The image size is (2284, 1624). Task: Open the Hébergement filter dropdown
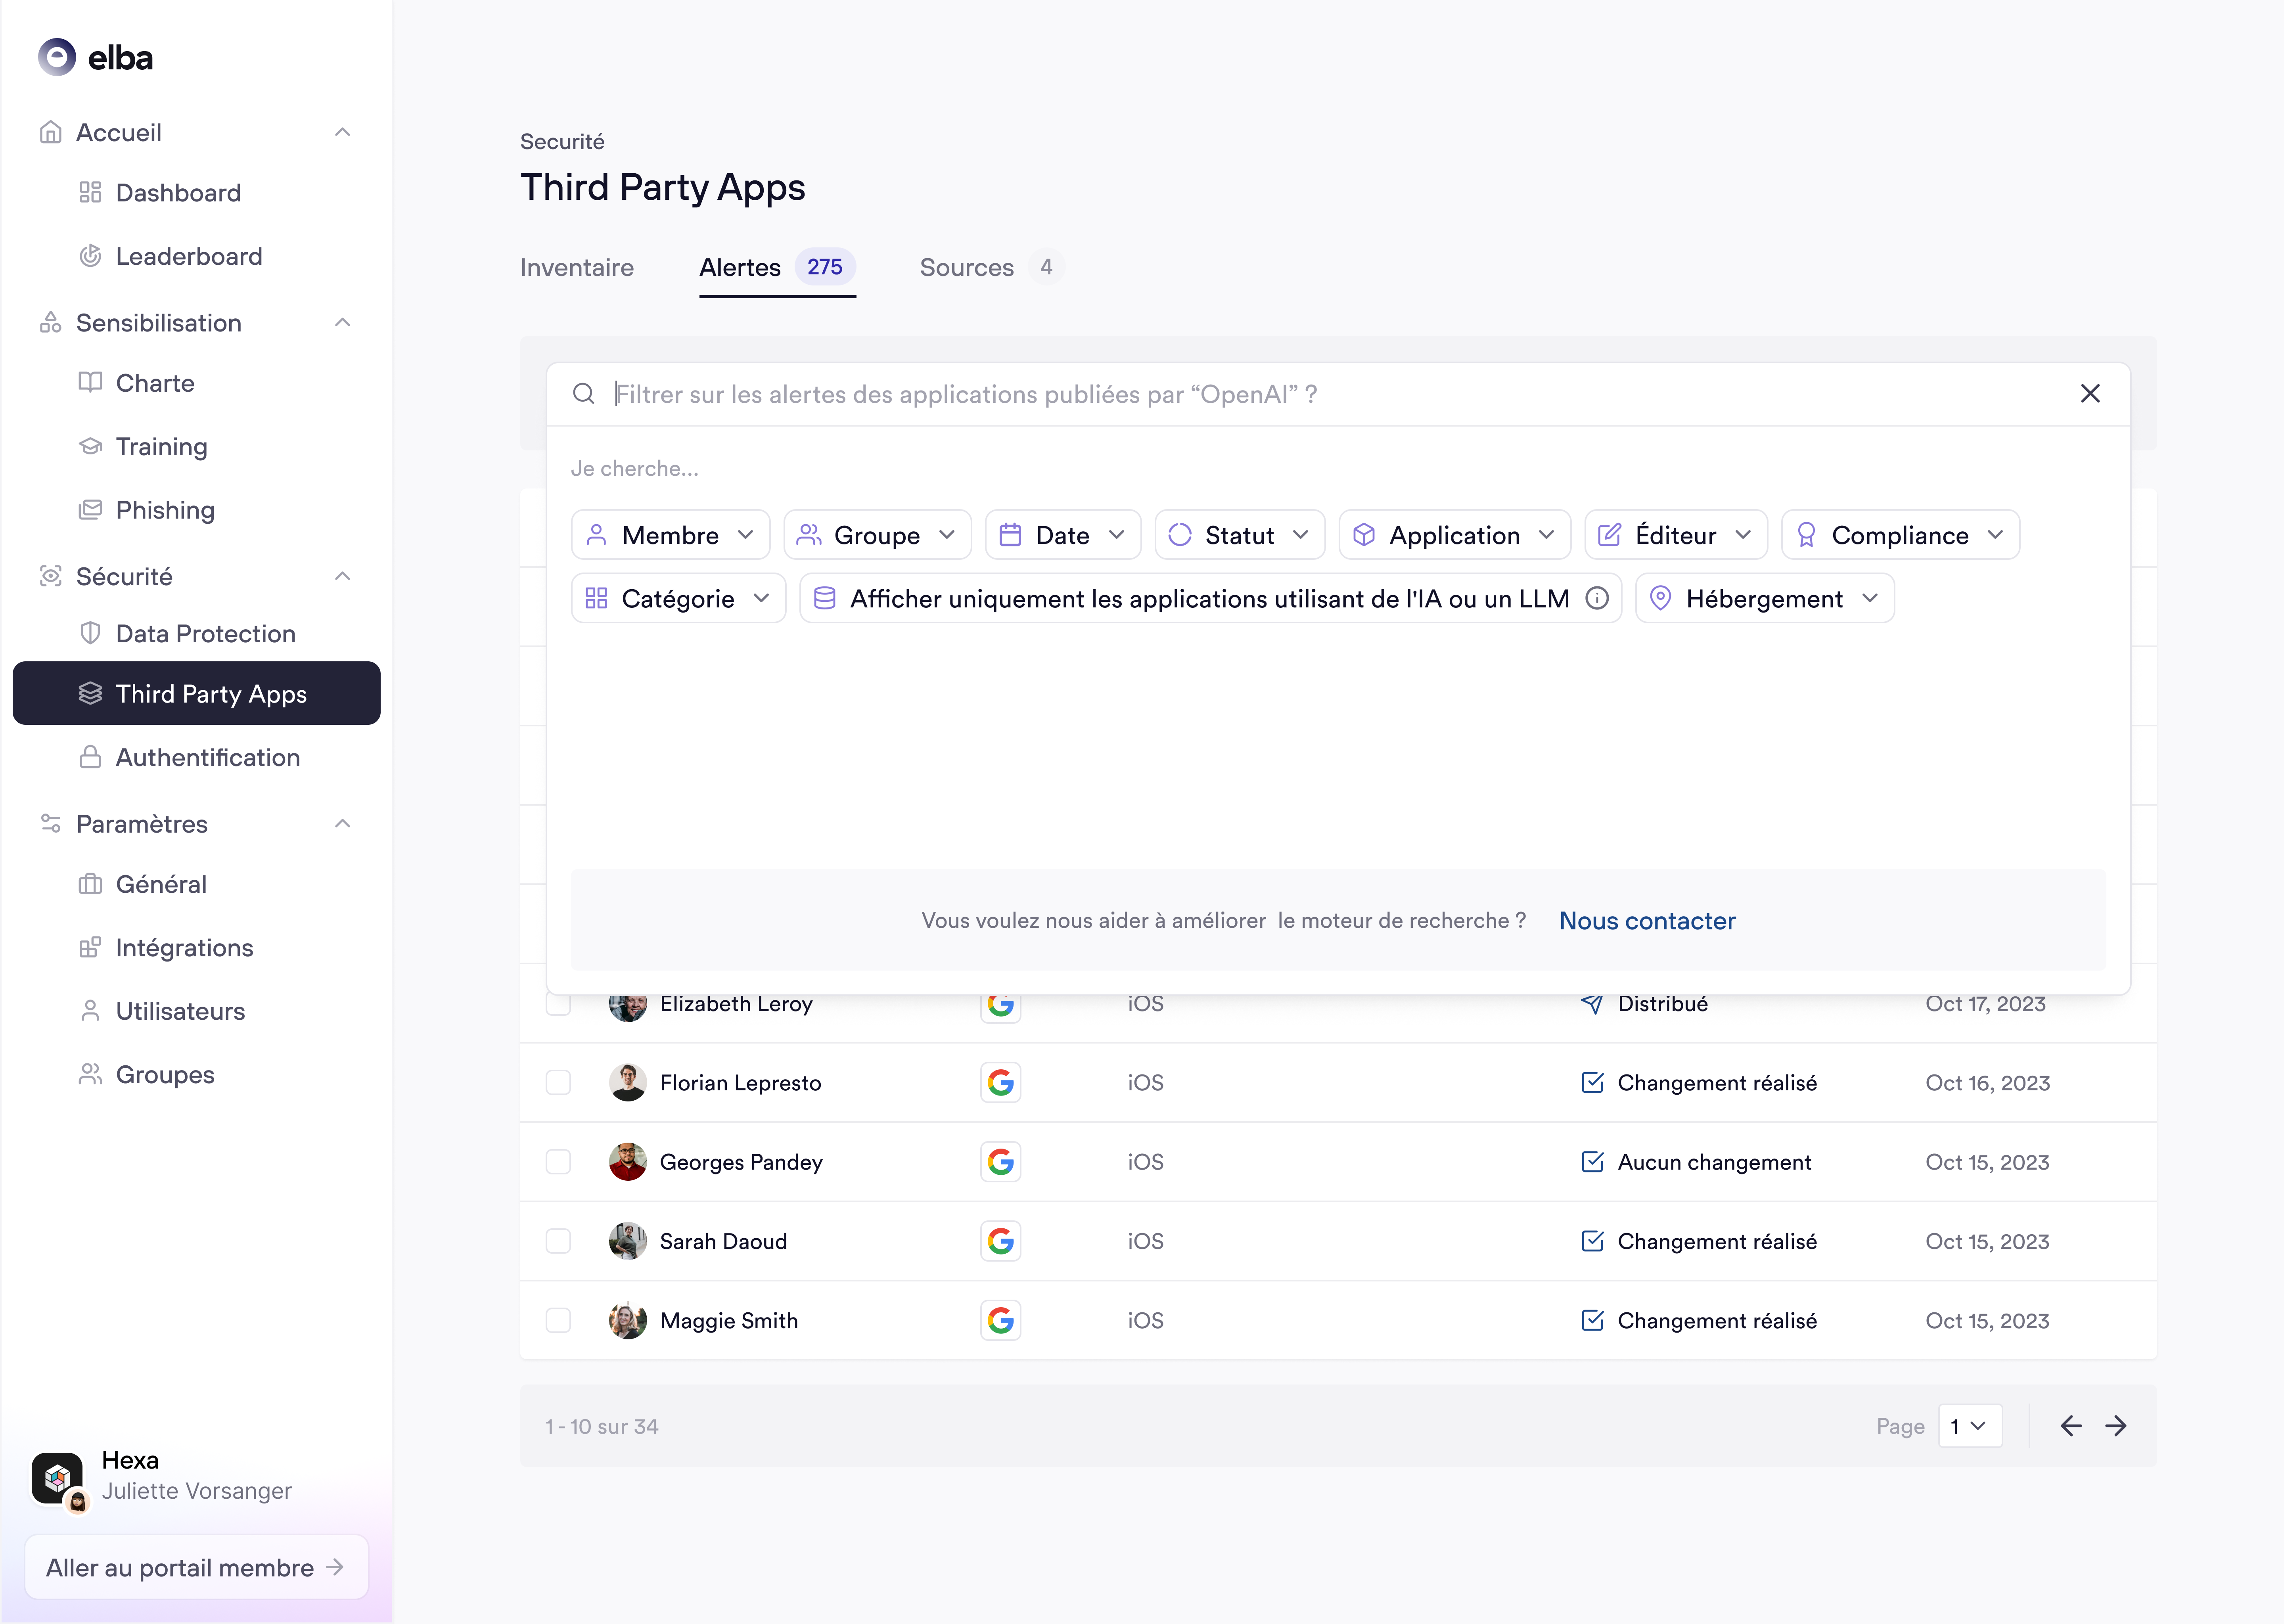[1764, 598]
